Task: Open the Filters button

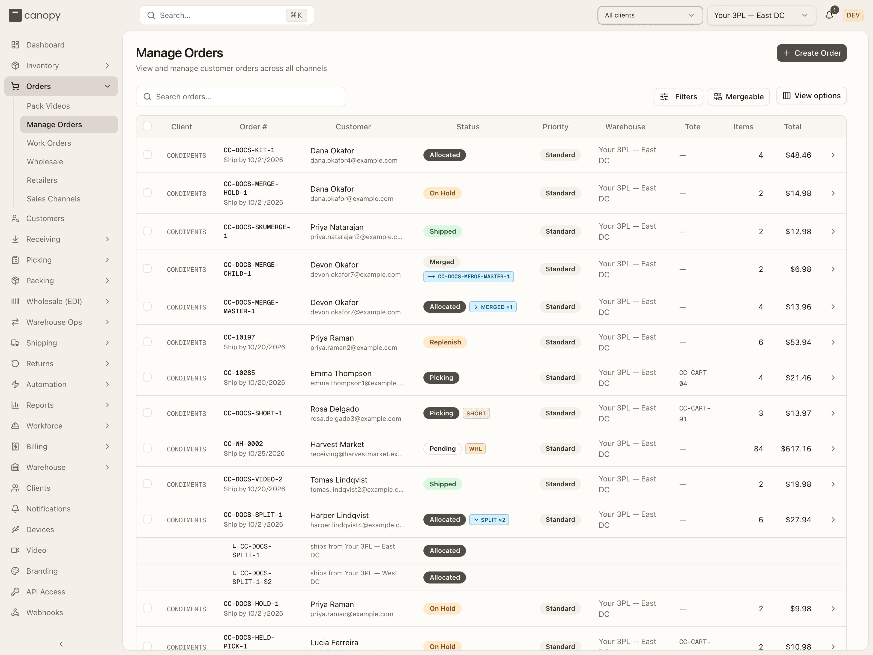Action: point(678,97)
